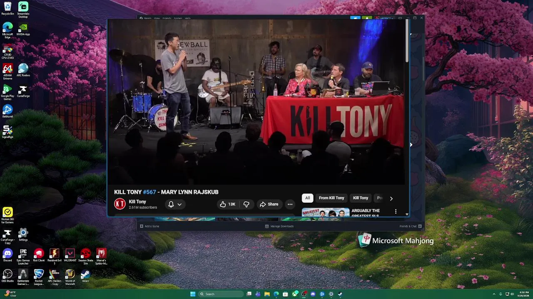Launch the VALORANT desktop shortcut
Image resolution: width=533 pixels, height=299 pixels.
(70, 255)
